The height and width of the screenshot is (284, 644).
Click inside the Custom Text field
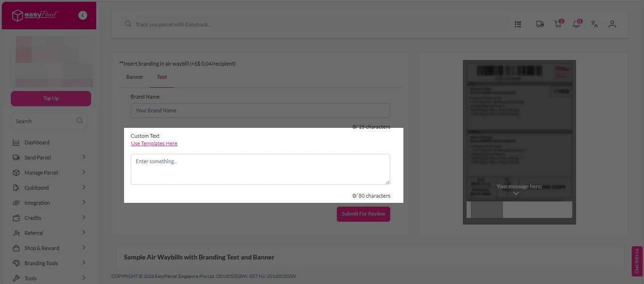260,169
